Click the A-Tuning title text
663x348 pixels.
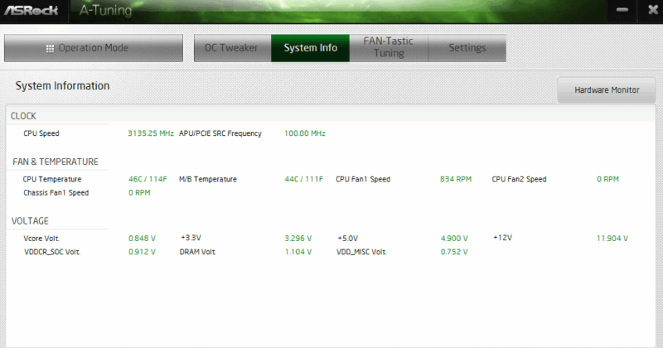tap(106, 10)
